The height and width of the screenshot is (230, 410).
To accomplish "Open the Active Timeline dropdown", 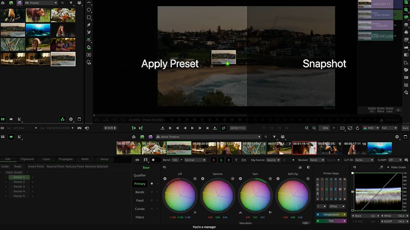I will [x=208, y=137].
